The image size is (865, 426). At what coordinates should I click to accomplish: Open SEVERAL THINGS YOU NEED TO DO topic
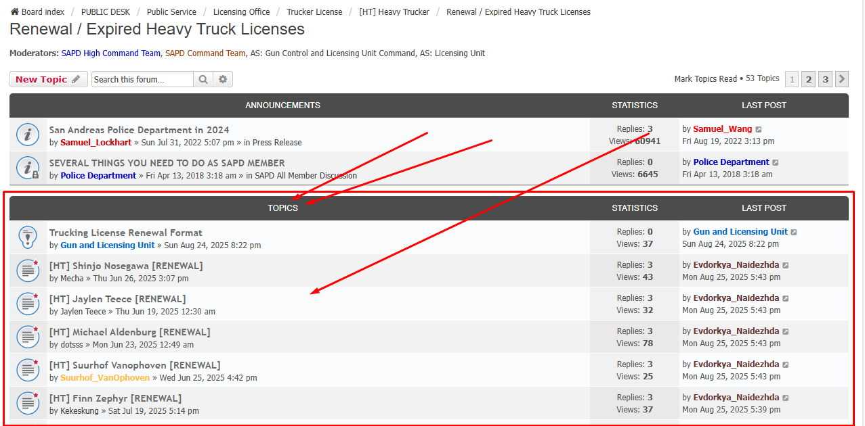pos(167,163)
